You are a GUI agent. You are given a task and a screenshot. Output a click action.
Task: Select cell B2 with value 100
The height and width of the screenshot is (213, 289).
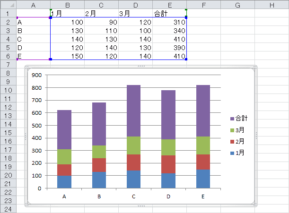tap(67, 22)
